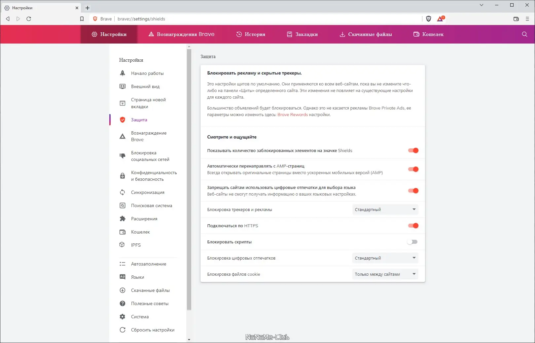Go back with the back arrow
Image resolution: width=535 pixels, height=343 pixels.
tap(8, 19)
